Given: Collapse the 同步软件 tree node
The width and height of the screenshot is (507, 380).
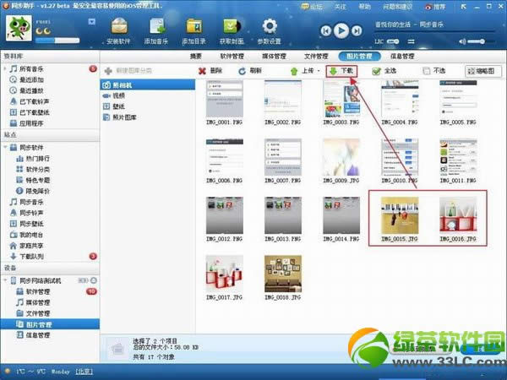Looking at the screenshot, I should click(5, 147).
